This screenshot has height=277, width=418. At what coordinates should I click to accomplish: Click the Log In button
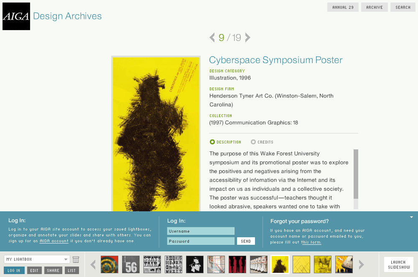pos(14,270)
